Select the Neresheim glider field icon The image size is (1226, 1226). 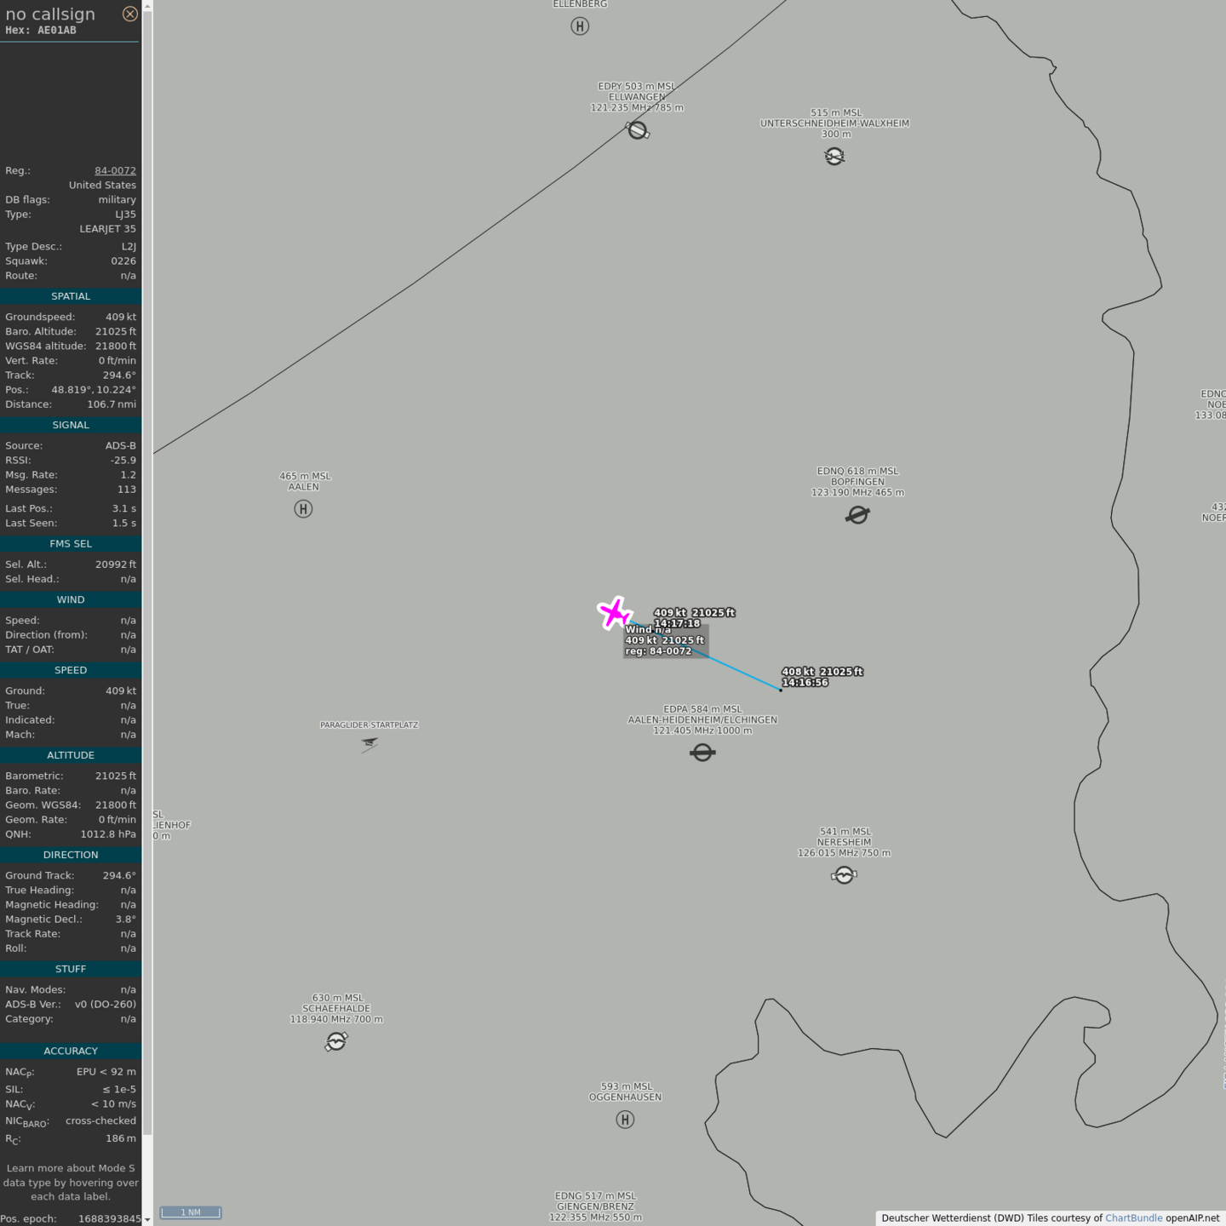844,875
